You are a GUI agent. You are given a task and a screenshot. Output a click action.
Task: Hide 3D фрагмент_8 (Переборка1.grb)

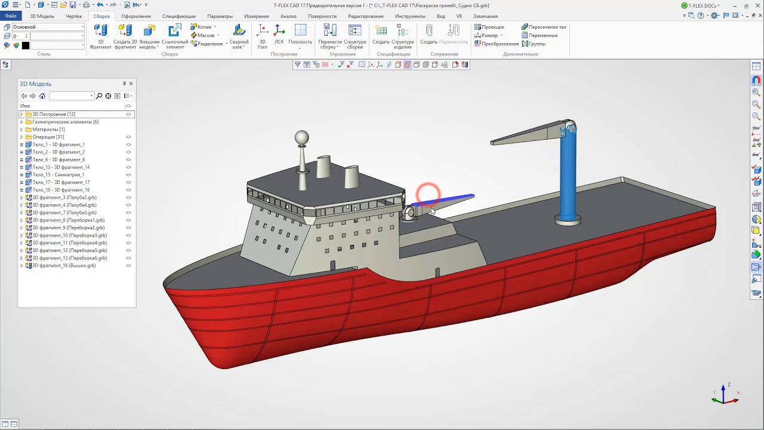pos(128,220)
